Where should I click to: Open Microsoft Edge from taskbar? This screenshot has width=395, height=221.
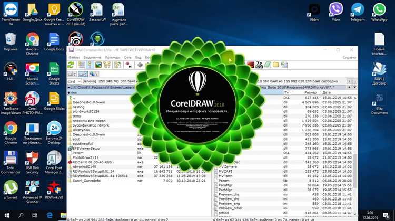point(50,215)
